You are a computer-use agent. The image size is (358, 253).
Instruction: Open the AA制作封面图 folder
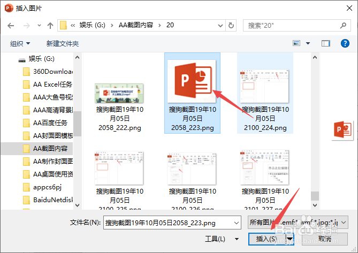pyautogui.click(x=48, y=162)
